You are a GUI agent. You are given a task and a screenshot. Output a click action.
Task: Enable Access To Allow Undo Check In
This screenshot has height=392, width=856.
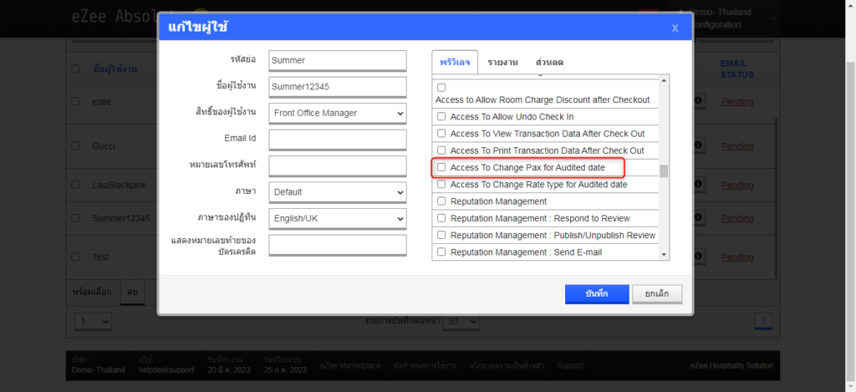(441, 116)
